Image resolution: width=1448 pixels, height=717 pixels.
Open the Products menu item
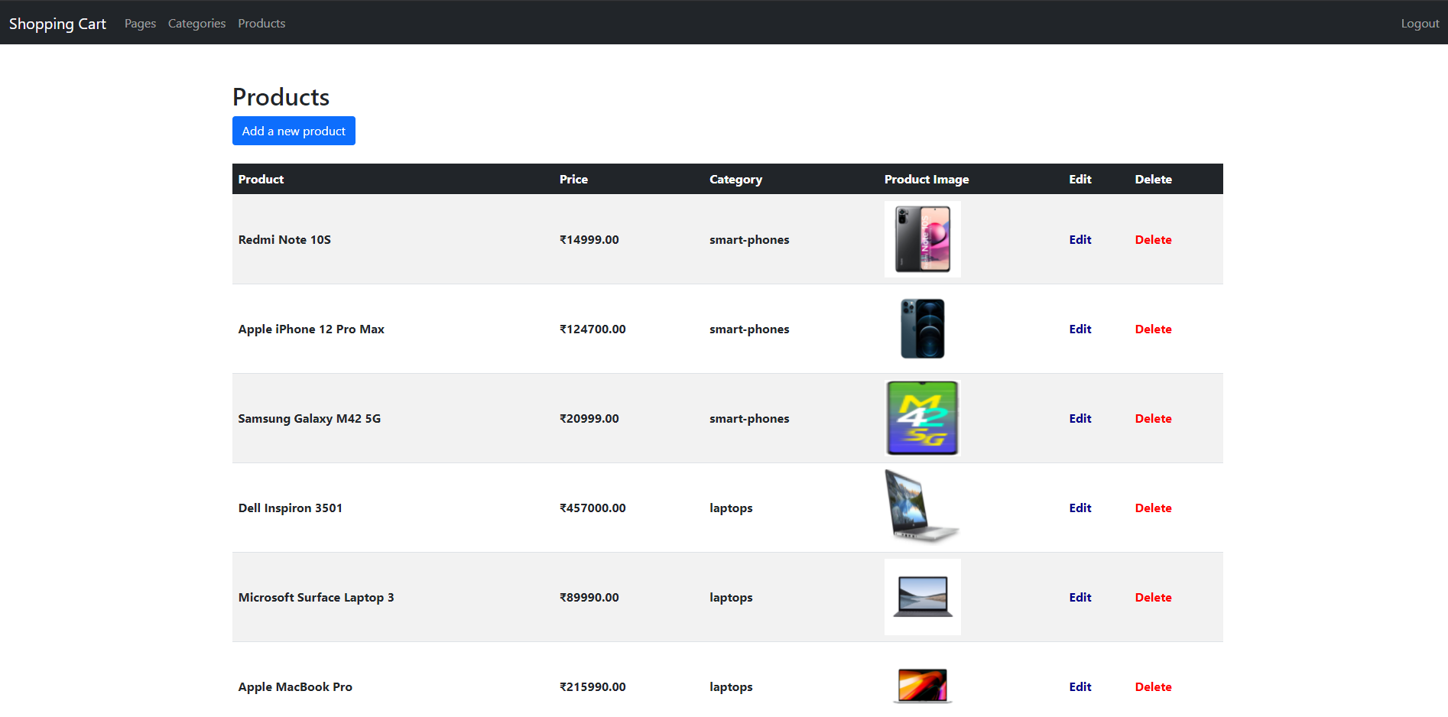point(261,23)
